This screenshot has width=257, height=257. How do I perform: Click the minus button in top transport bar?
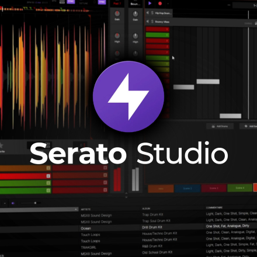[x=229, y=5]
